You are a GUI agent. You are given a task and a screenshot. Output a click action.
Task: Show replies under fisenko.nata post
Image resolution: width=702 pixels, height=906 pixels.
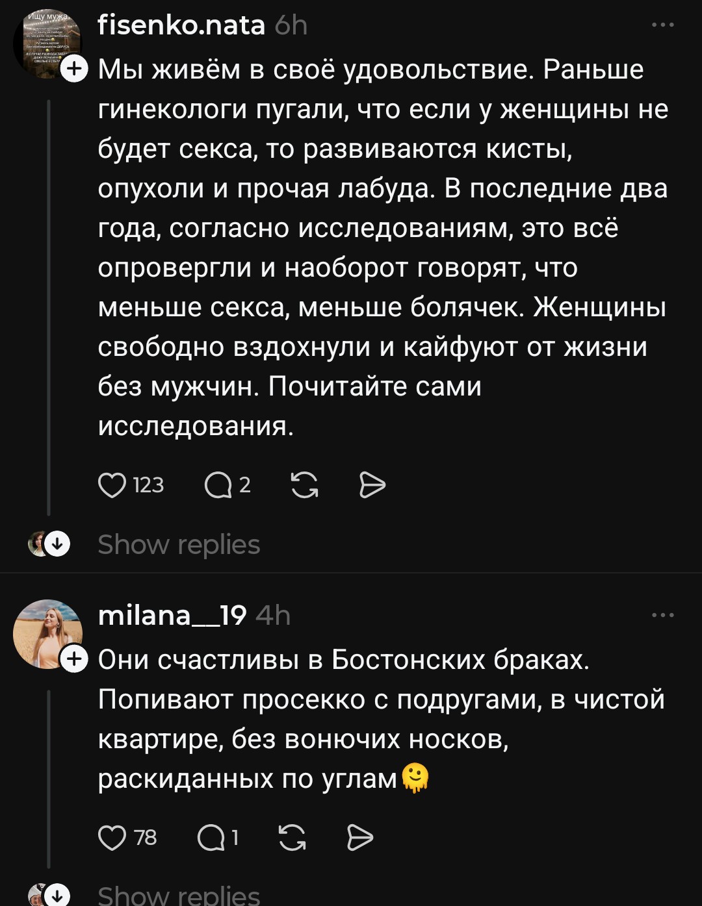point(179,544)
